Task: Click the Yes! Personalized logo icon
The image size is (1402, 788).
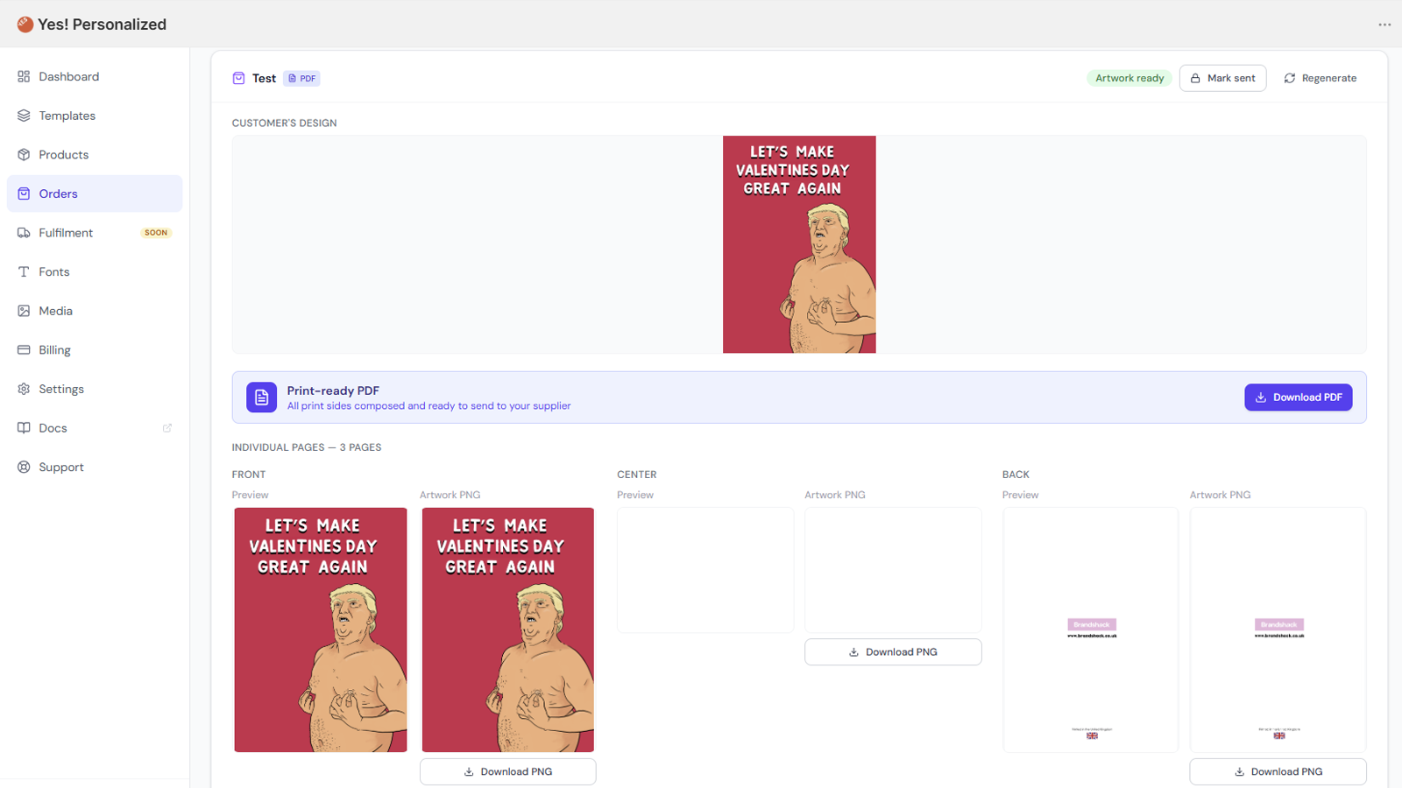Action: [25, 25]
